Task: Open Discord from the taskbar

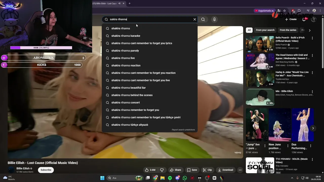Action: click(177, 178)
